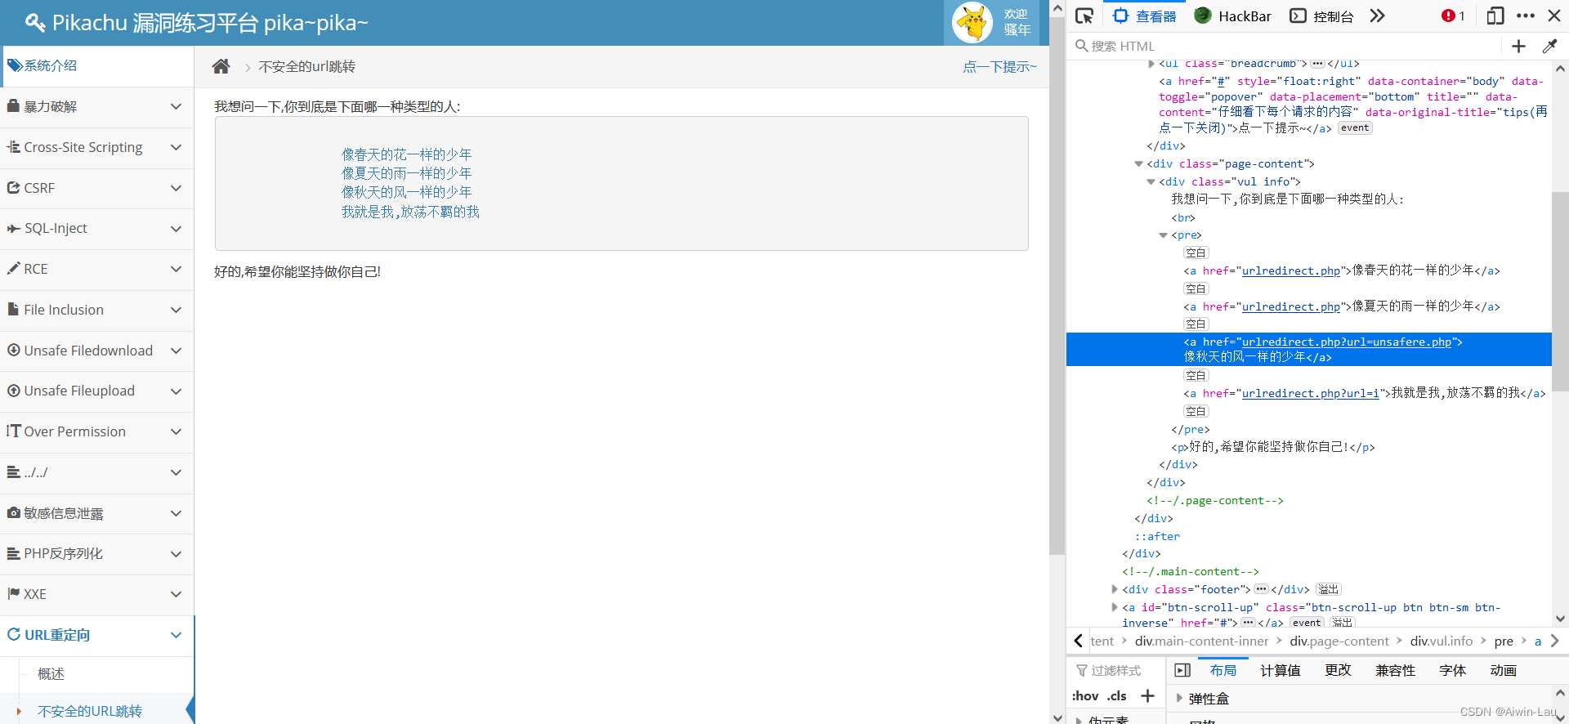Open devtools three-dot options menu
Viewport: 1569px width, 724px height.
pos(1525,16)
